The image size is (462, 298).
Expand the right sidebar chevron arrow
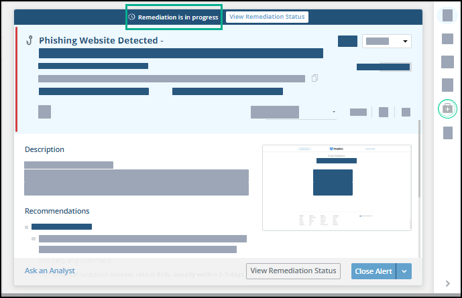(448, 283)
